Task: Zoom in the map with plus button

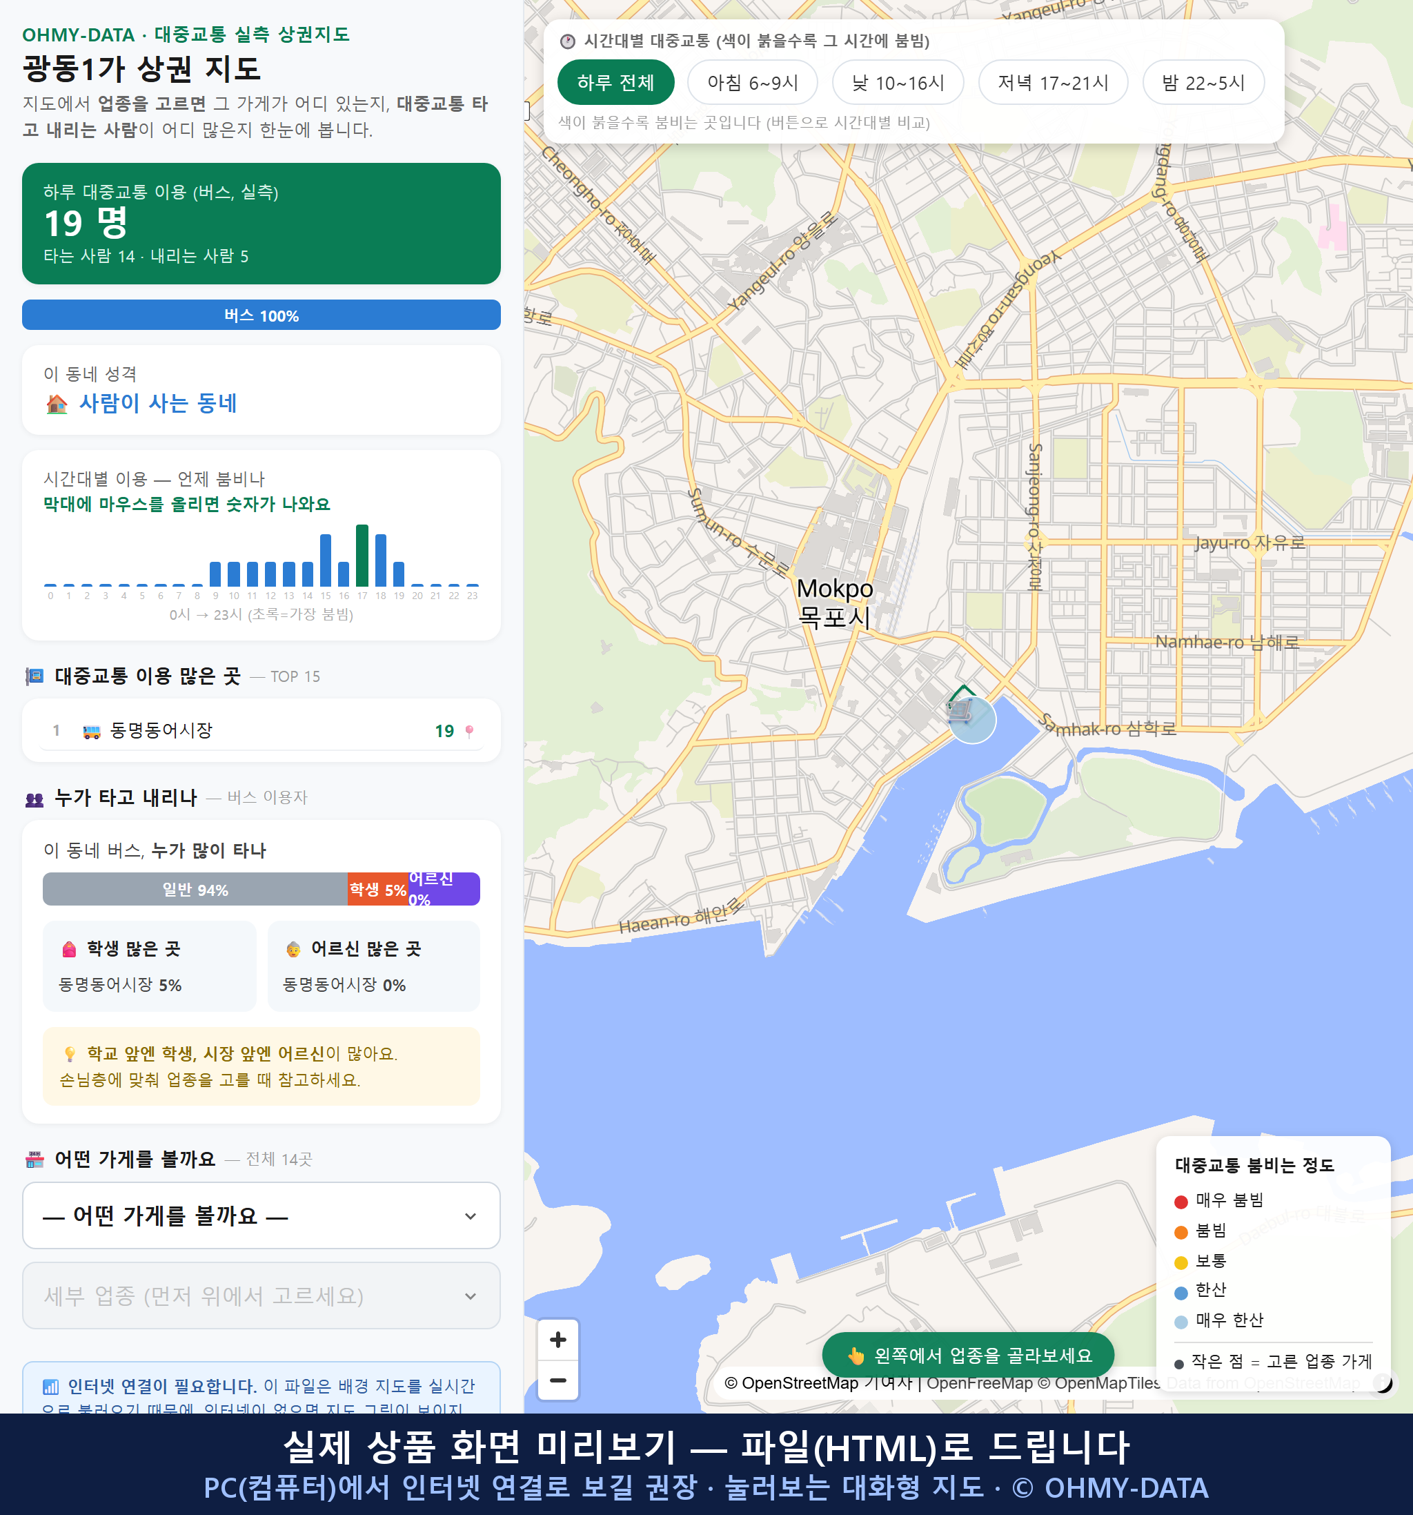Action: tap(557, 1340)
